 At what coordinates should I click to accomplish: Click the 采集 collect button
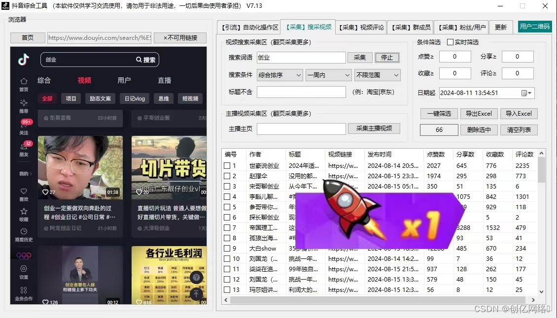point(359,58)
